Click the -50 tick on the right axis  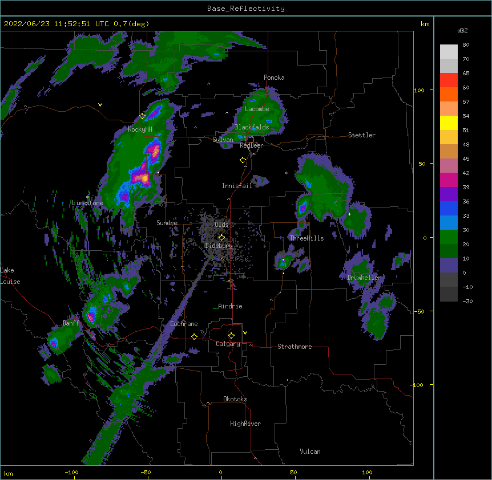[x=419, y=311]
